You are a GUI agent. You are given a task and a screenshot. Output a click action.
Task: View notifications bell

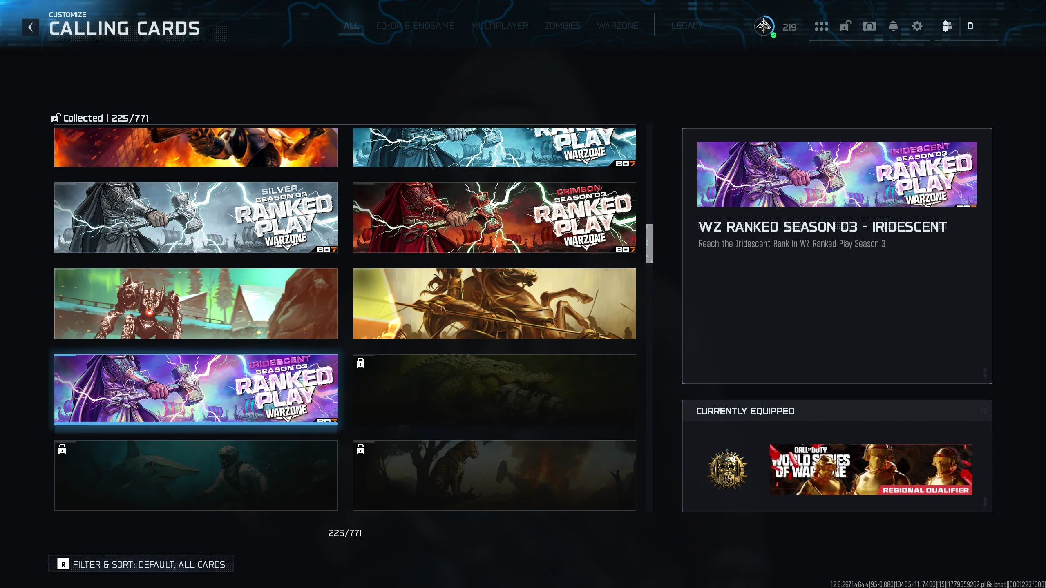[x=893, y=27]
